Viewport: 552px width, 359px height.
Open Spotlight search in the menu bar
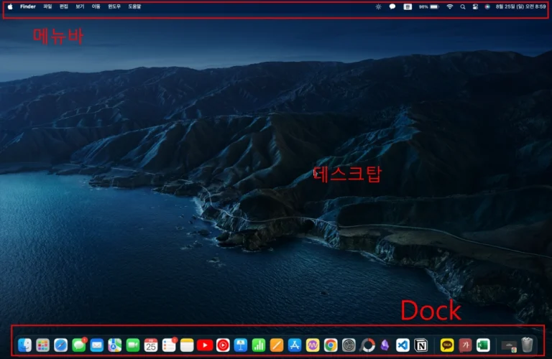click(x=463, y=6)
